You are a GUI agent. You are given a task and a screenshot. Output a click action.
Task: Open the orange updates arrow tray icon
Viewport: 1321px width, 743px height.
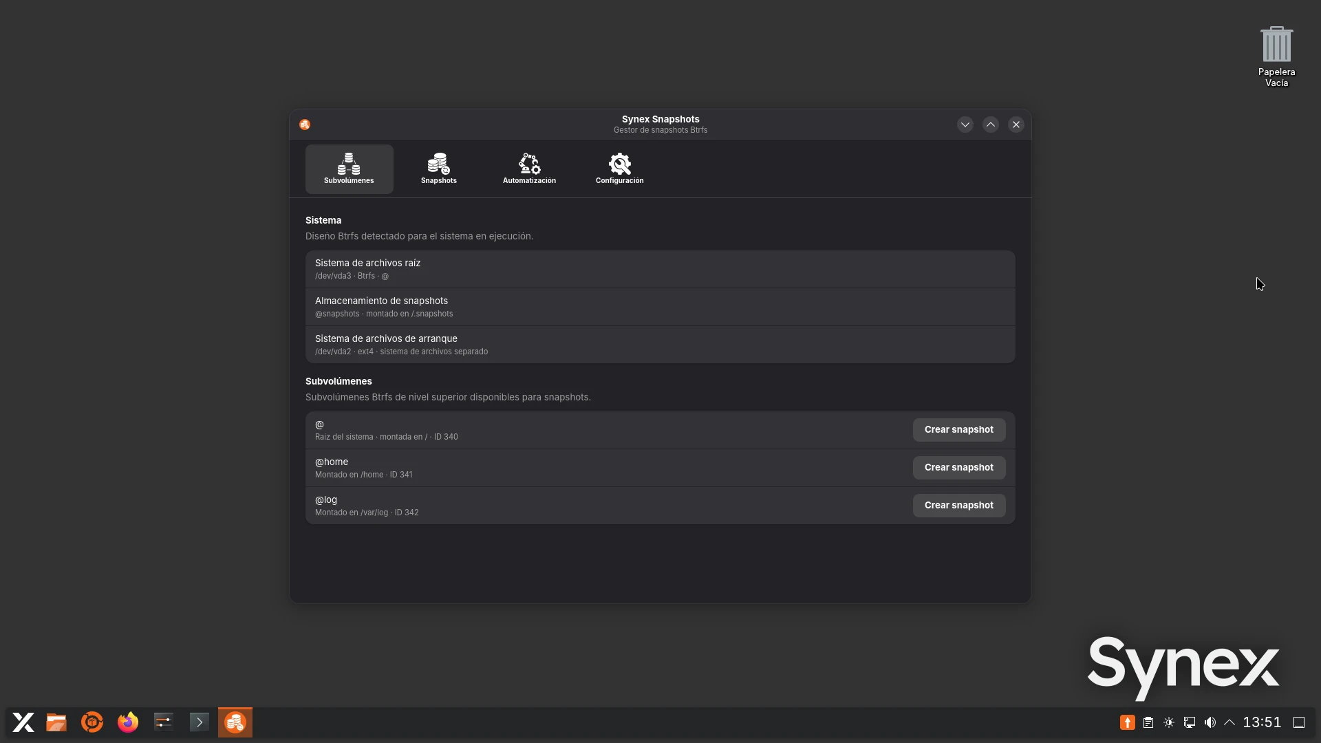tap(1128, 722)
